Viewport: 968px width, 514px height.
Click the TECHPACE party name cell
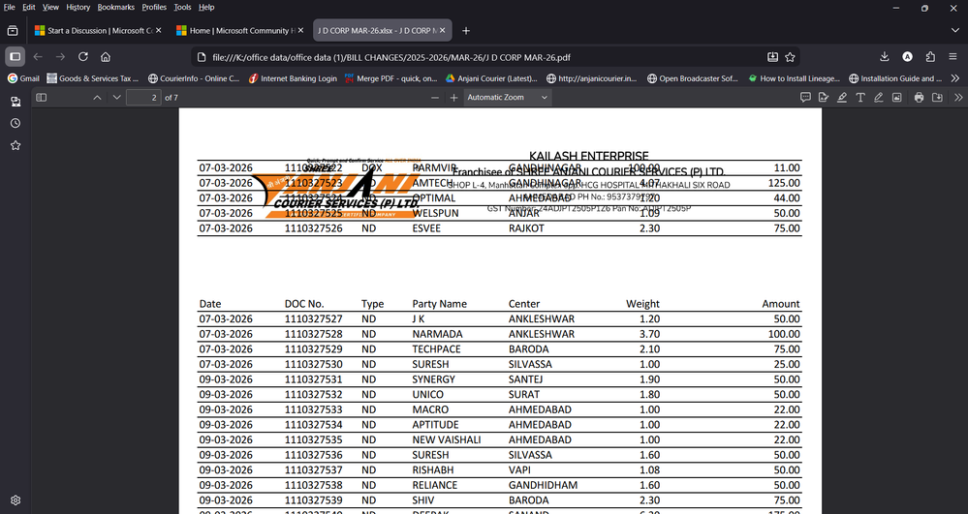coord(436,349)
